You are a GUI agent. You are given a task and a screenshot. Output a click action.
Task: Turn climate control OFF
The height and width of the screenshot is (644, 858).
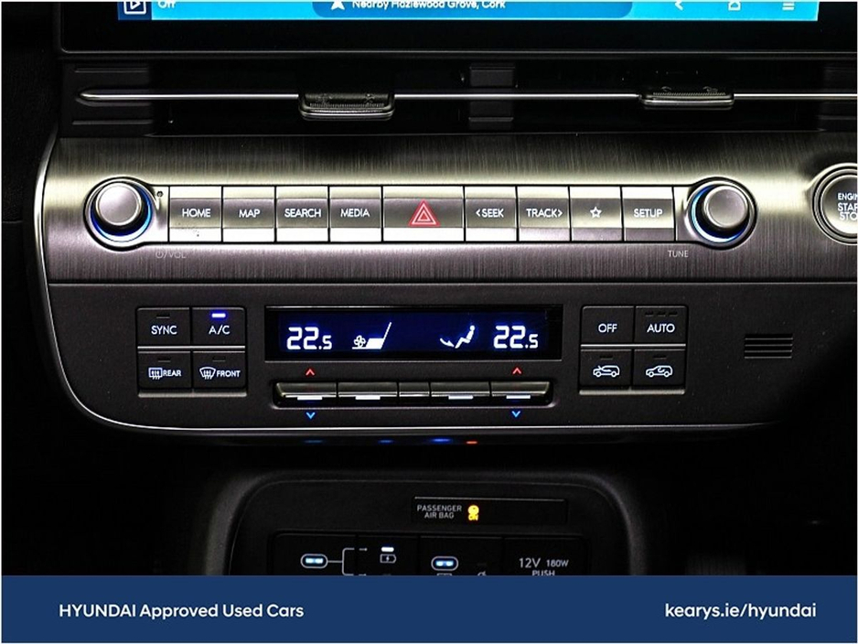607,327
